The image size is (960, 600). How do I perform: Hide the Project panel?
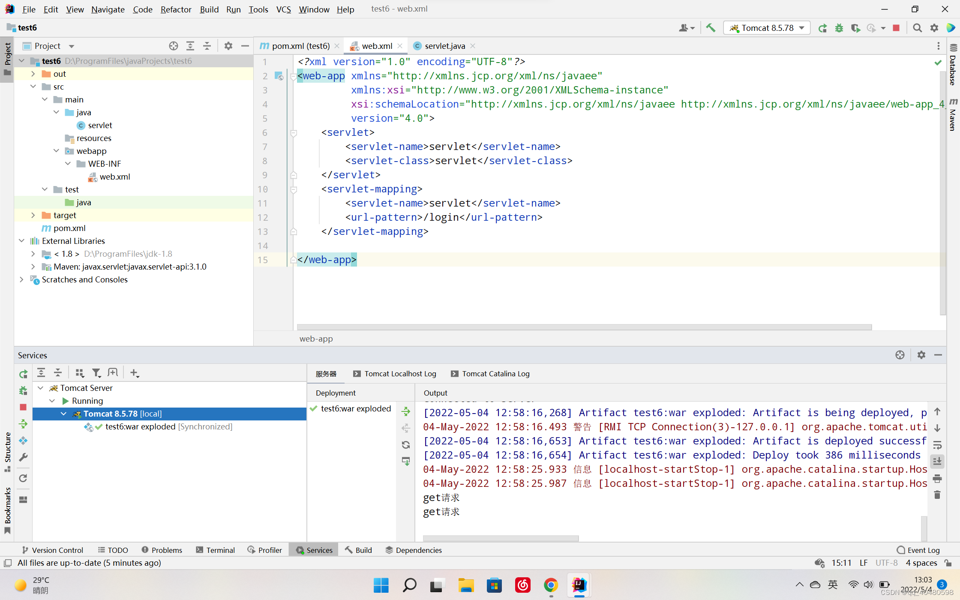(245, 46)
